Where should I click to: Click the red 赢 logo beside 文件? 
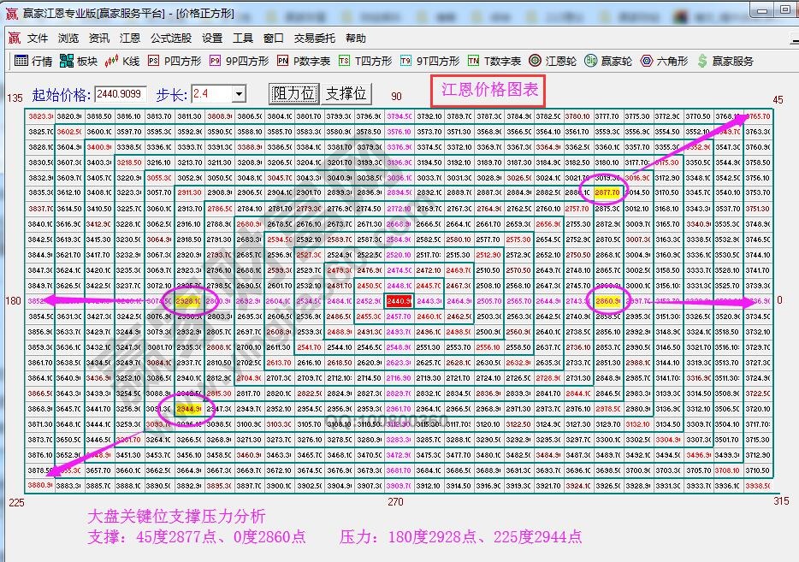(14, 38)
